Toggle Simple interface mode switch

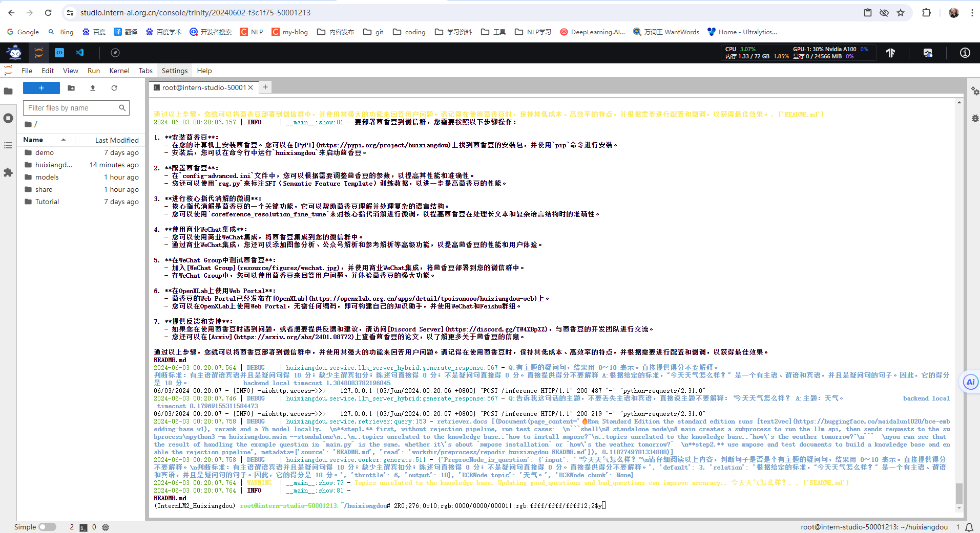pos(47,527)
